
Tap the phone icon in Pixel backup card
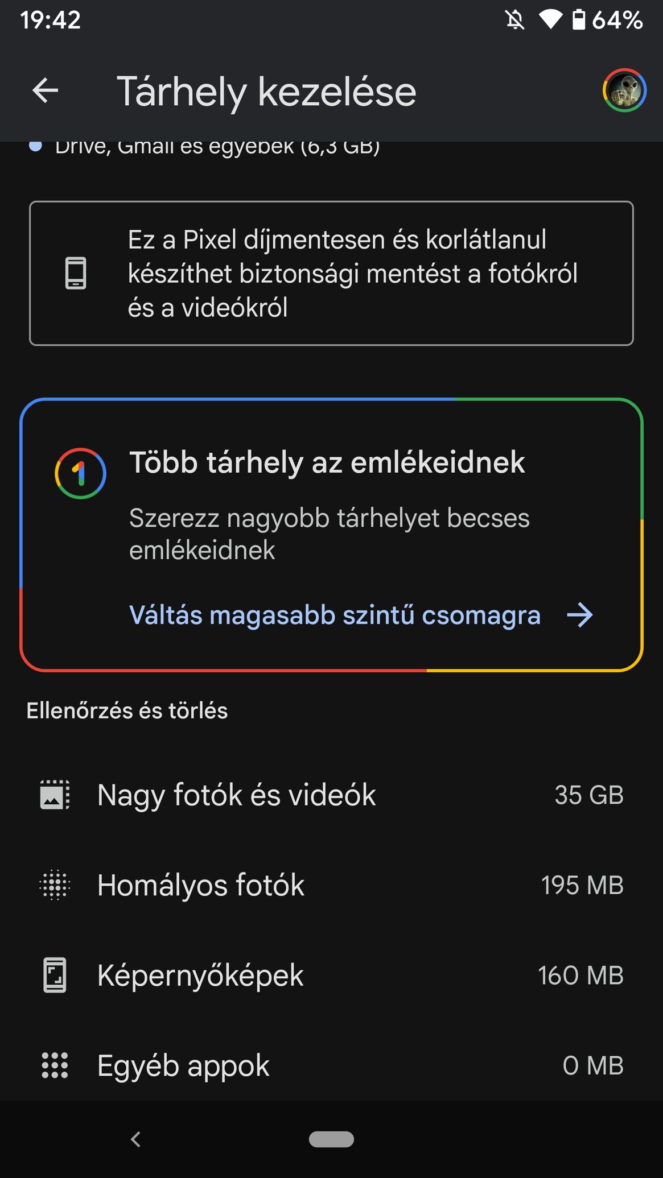[76, 273]
